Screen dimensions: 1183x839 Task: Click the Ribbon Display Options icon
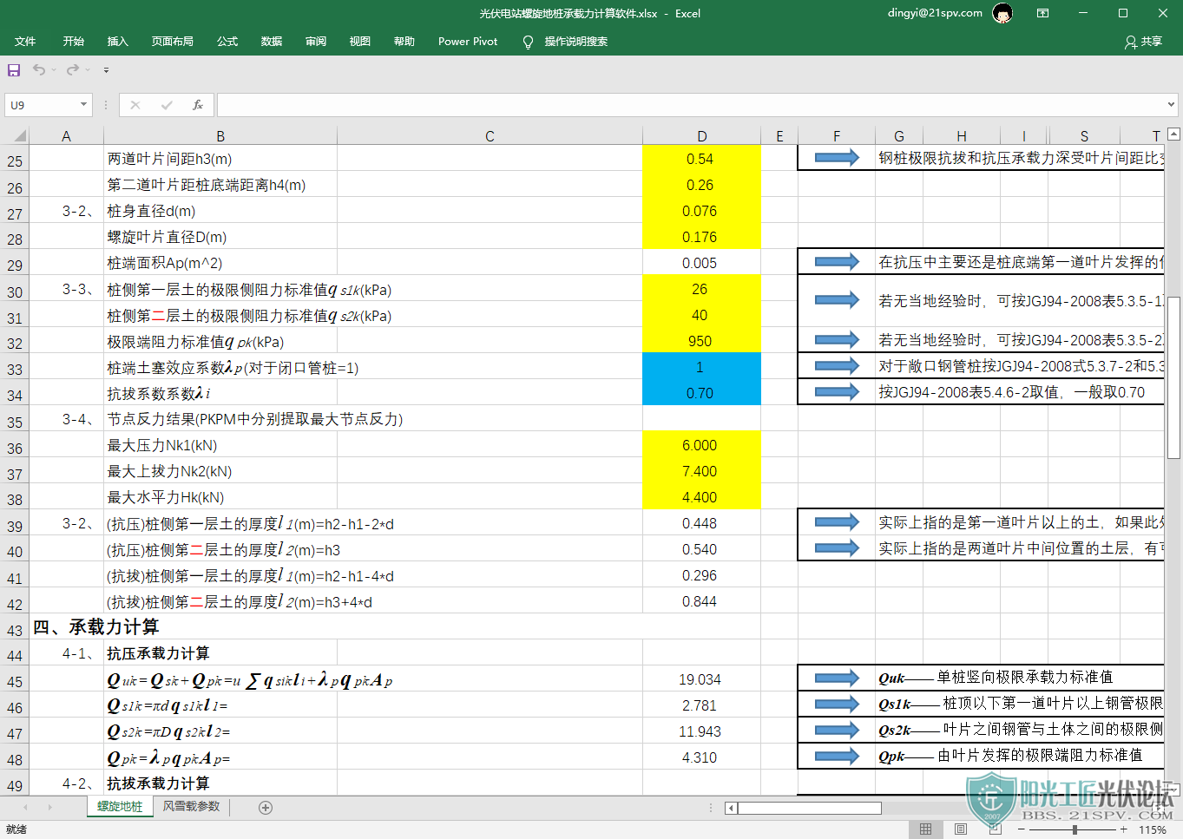click(x=1042, y=13)
